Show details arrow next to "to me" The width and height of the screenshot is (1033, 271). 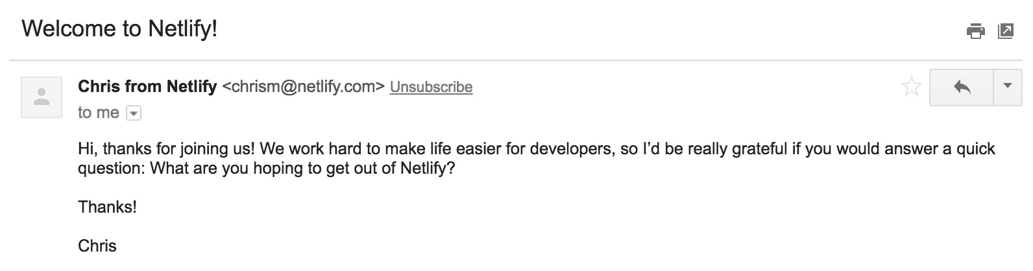(133, 113)
